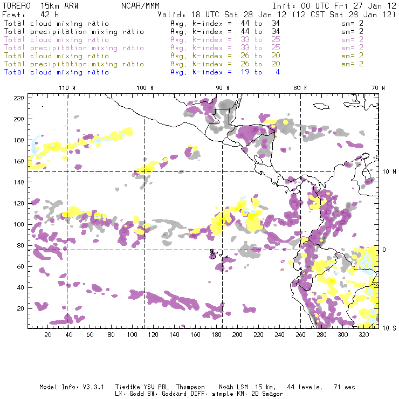Click the 'TORERO 15km ARW' title text
Screen dimensions: 399x399
[40, 6]
